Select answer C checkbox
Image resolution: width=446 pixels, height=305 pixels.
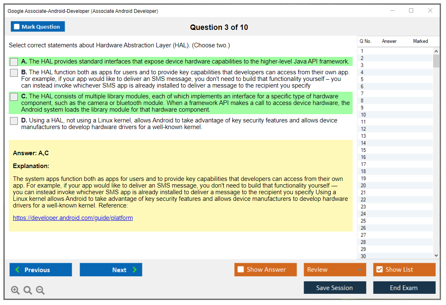(x=14, y=97)
